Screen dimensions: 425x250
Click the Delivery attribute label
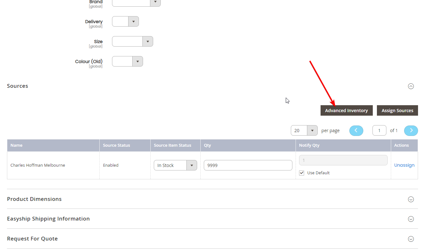pyautogui.click(x=94, y=22)
